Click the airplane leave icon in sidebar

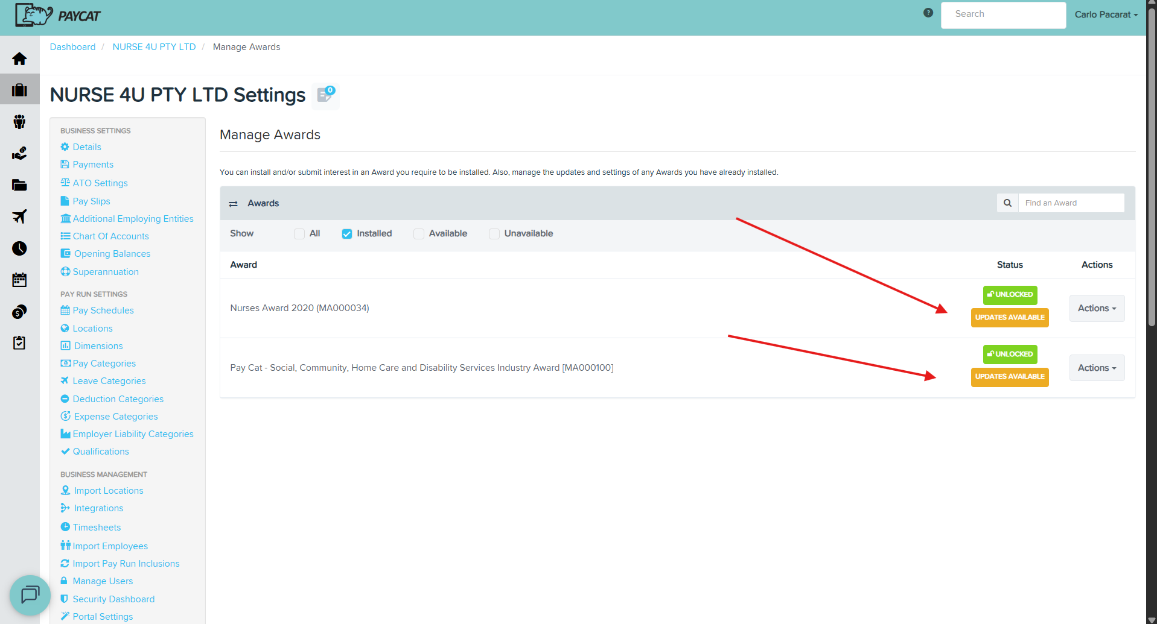(19, 216)
